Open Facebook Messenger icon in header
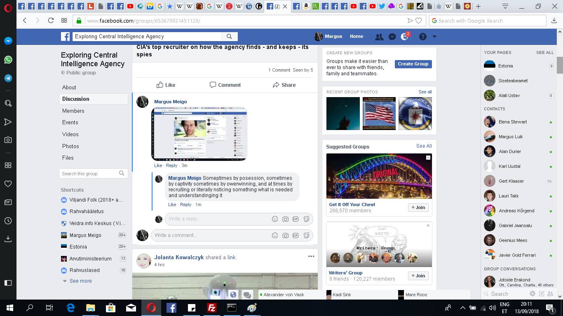 [392, 37]
